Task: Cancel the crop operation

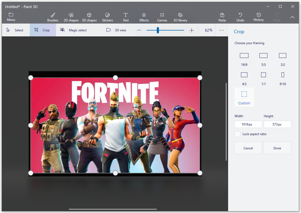Action: [x=248, y=148]
